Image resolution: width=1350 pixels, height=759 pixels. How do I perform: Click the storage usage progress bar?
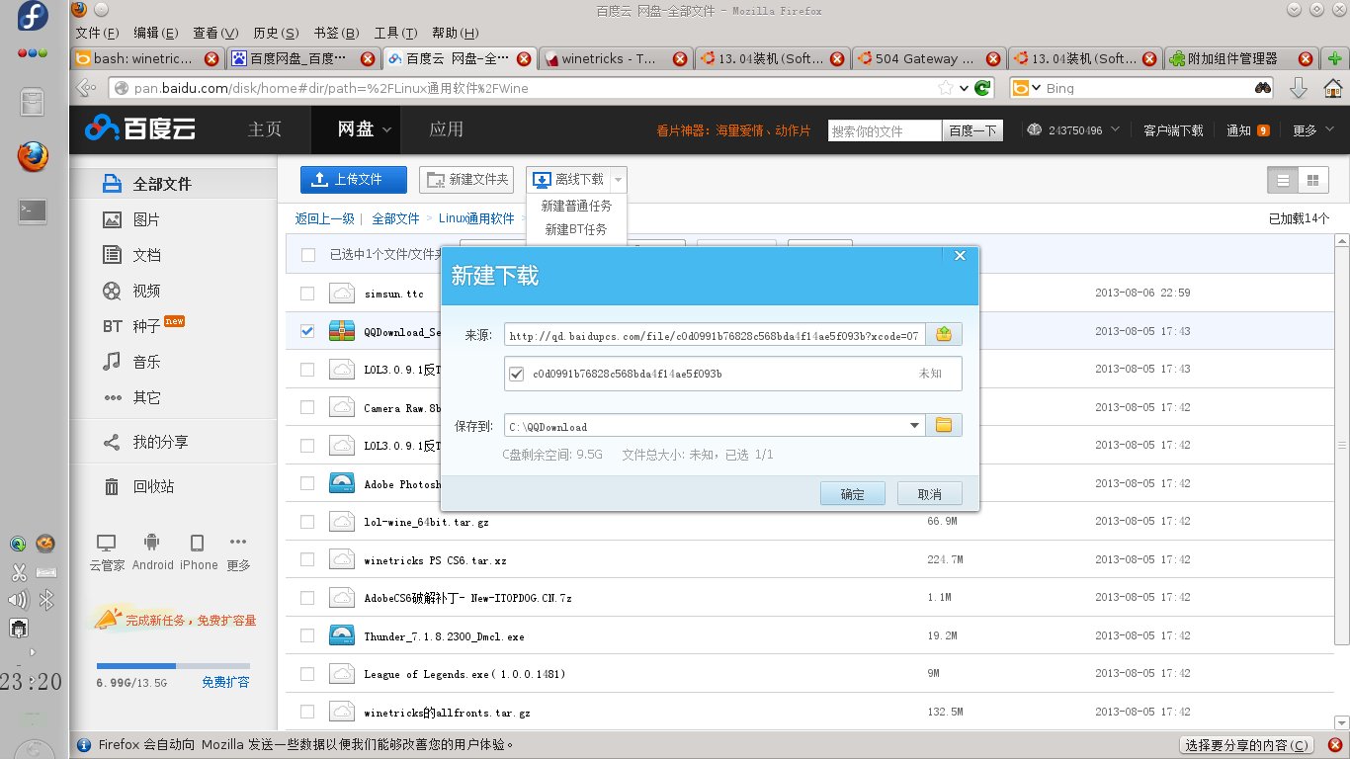tap(173, 666)
